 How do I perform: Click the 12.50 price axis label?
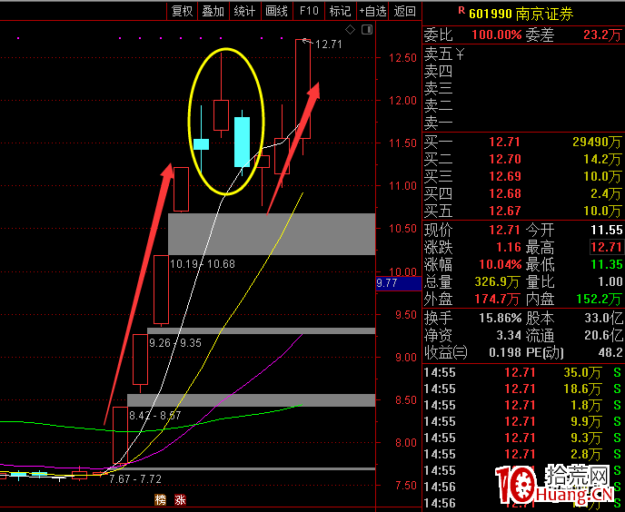click(x=402, y=58)
